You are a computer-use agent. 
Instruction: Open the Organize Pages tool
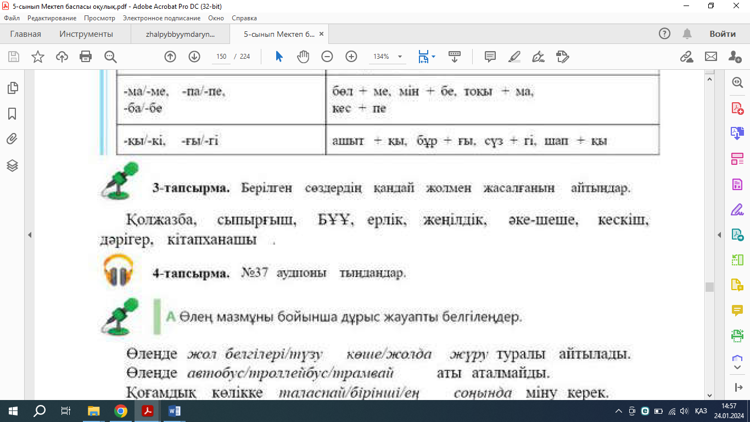click(737, 260)
